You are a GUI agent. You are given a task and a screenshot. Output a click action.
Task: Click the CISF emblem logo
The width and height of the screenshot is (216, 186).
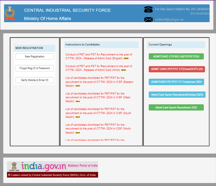(x=10, y=13)
